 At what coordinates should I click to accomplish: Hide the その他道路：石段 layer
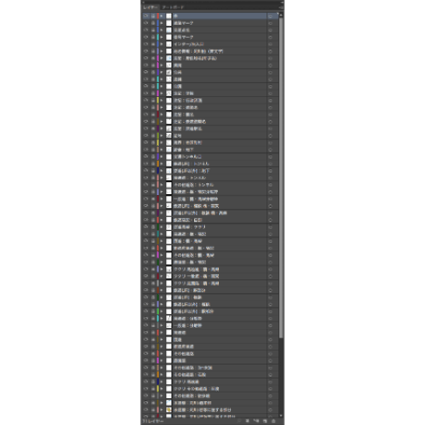(146, 375)
